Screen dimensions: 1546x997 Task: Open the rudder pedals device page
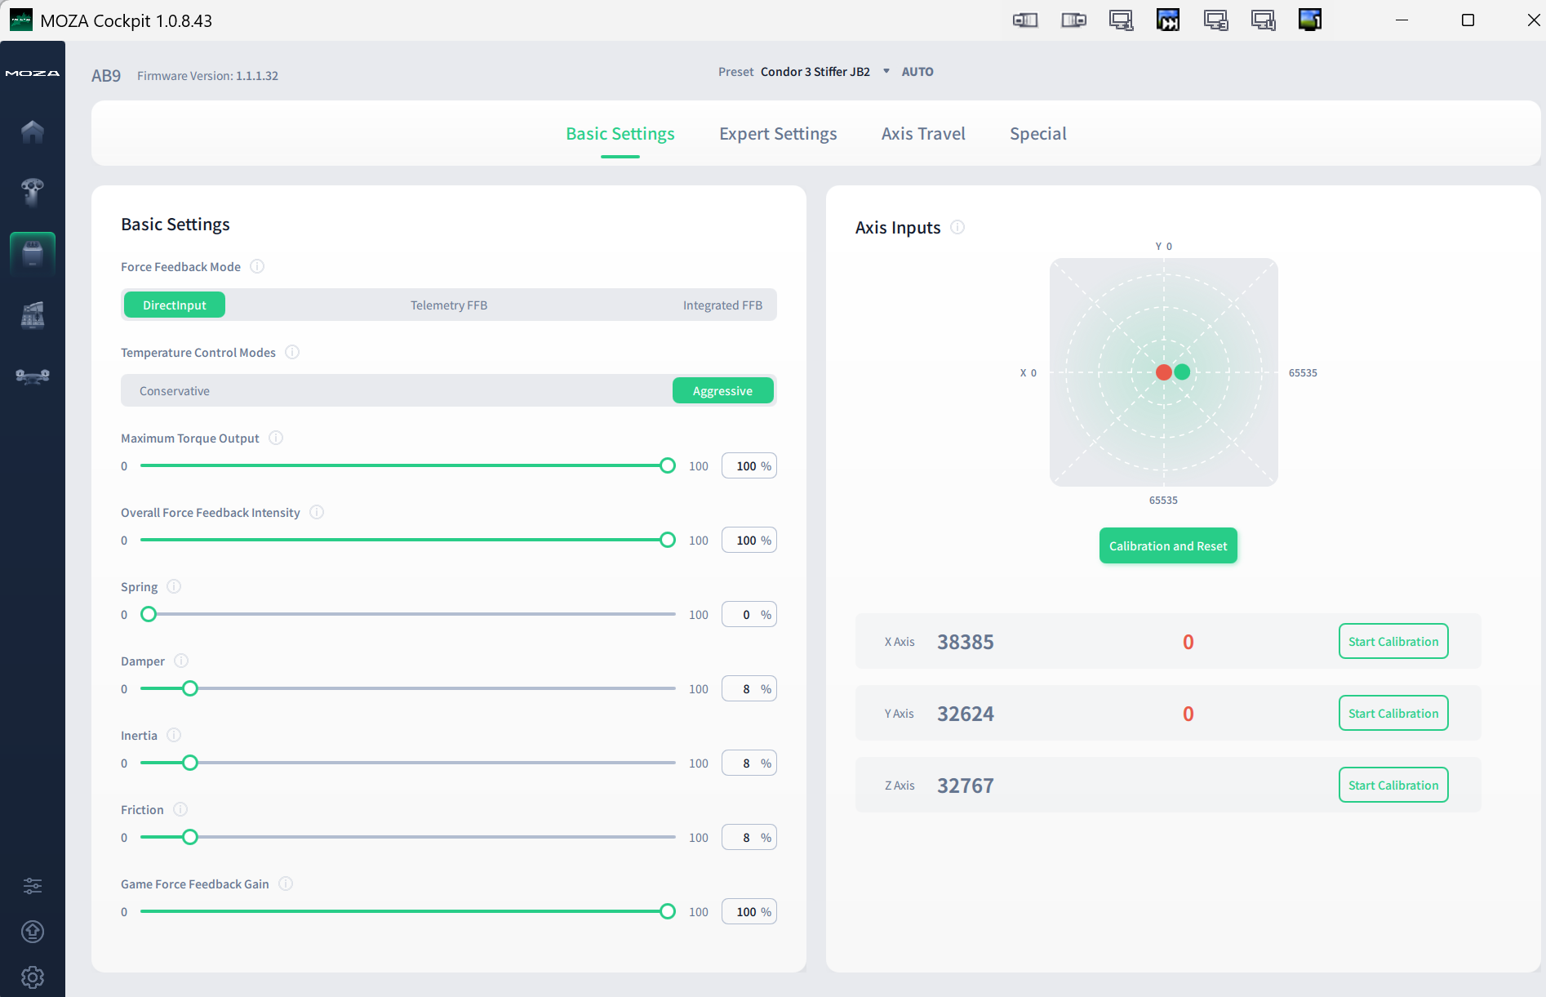point(33,376)
